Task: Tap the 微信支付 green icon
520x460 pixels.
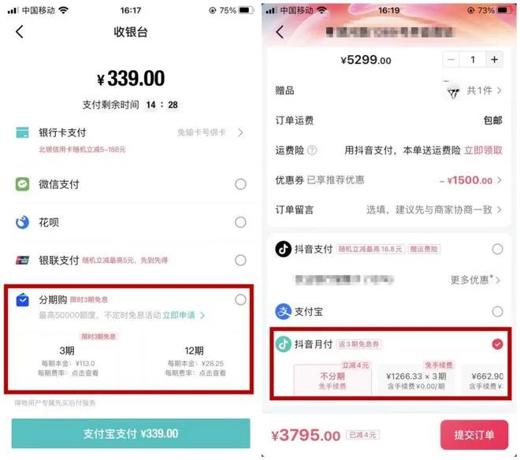Action: tap(22, 184)
